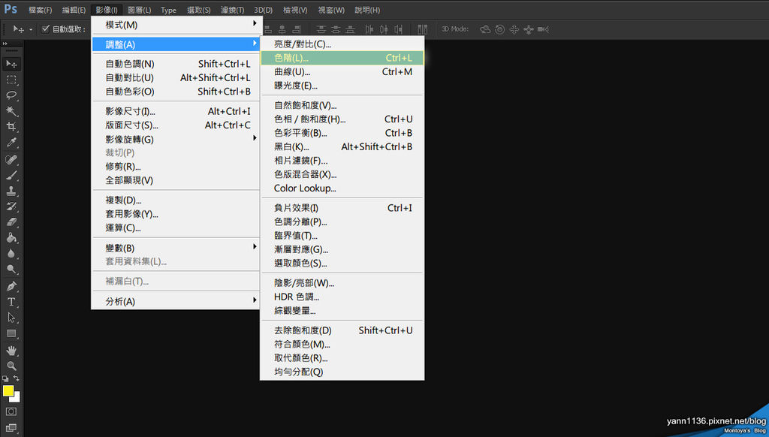Expand the 調整(A) submenu
The image size is (769, 437).
tap(176, 44)
